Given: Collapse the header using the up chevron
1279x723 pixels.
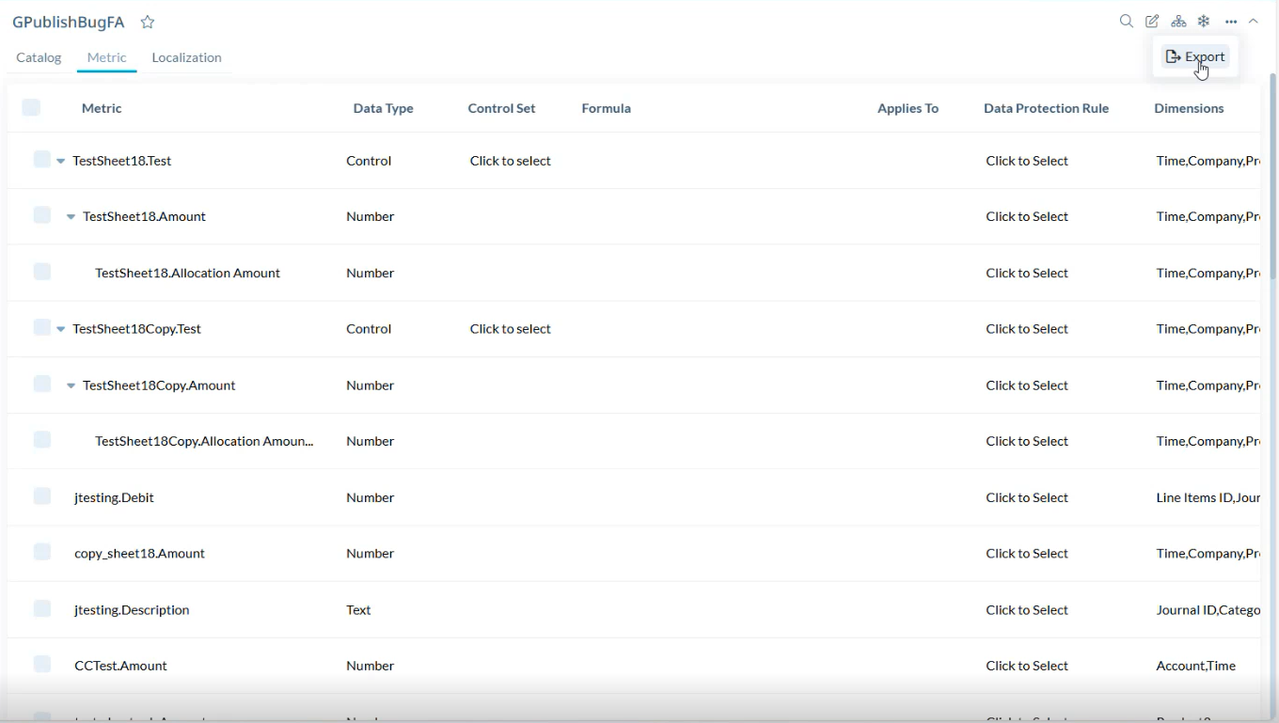Looking at the screenshot, I should pos(1254,22).
